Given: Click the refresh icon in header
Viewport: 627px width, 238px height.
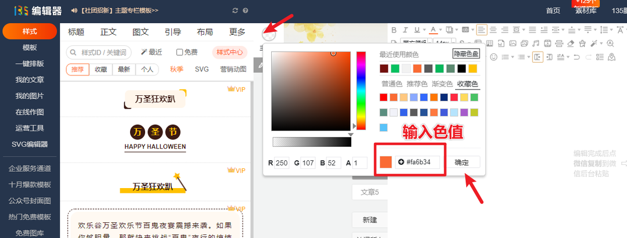Looking at the screenshot, I should click(235, 10).
